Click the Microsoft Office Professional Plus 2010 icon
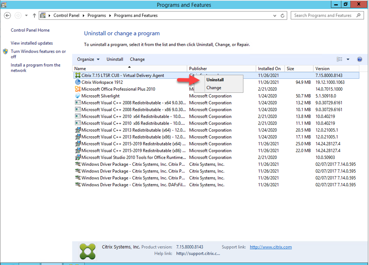This screenshot has height=265, width=369. tap(78, 89)
